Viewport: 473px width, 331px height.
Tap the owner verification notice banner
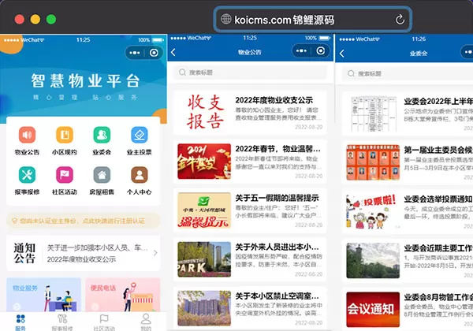pos(84,221)
